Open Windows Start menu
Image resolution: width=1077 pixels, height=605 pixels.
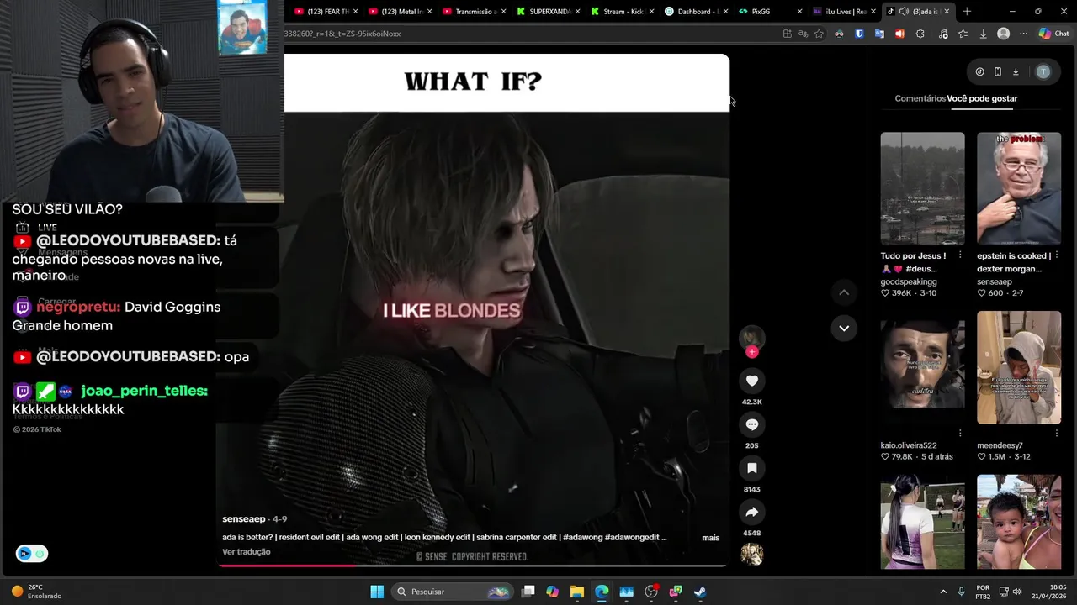coord(377,592)
